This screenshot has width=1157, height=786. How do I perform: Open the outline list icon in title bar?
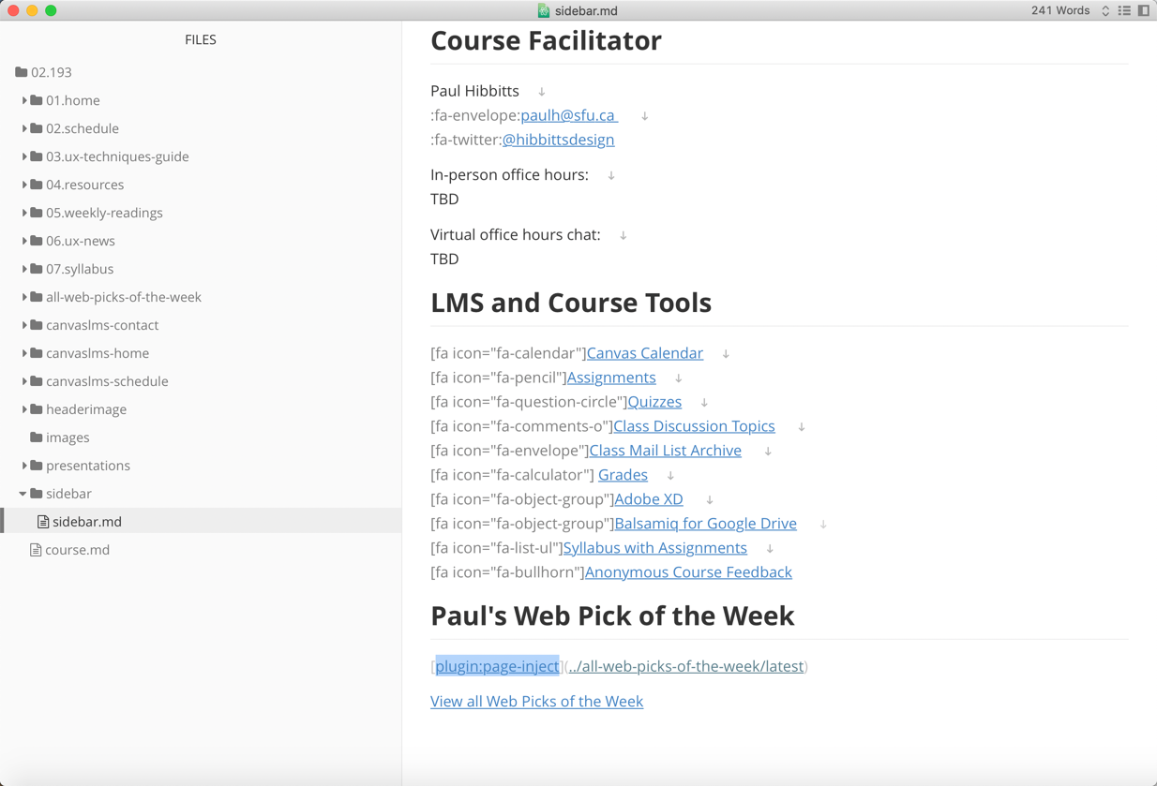point(1124,10)
